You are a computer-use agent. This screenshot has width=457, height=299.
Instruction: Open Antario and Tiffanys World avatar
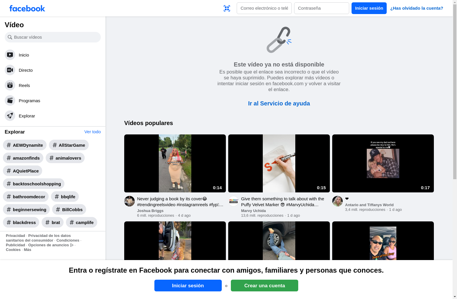click(x=337, y=201)
